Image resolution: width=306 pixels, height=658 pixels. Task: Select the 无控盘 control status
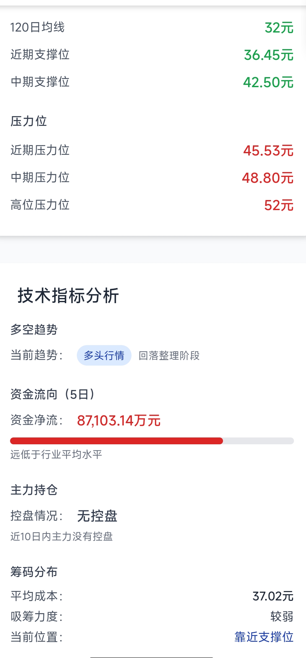pos(97,516)
